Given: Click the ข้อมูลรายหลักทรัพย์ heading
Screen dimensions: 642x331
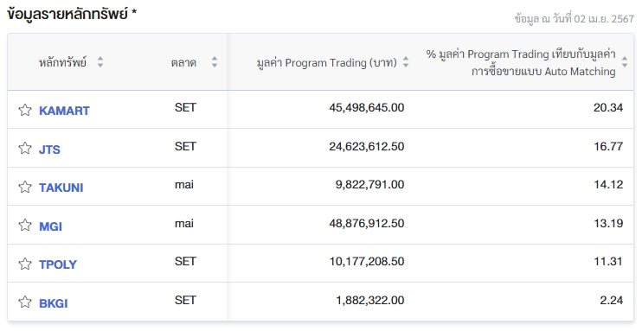Looking at the screenshot, I should [68, 14].
